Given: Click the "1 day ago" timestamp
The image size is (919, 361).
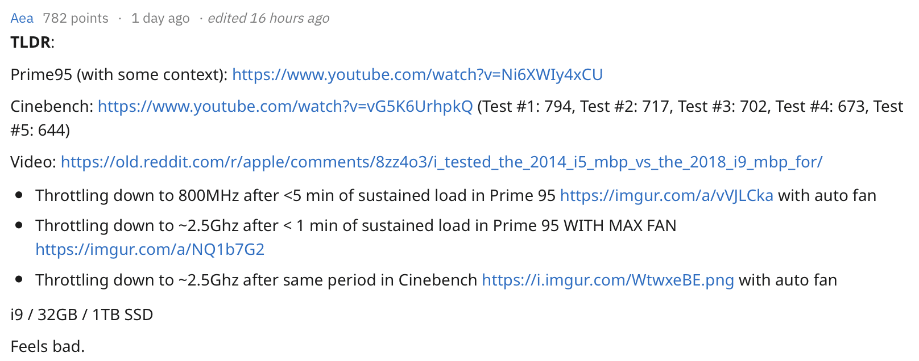Looking at the screenshot, I should (x=160, y=19).
